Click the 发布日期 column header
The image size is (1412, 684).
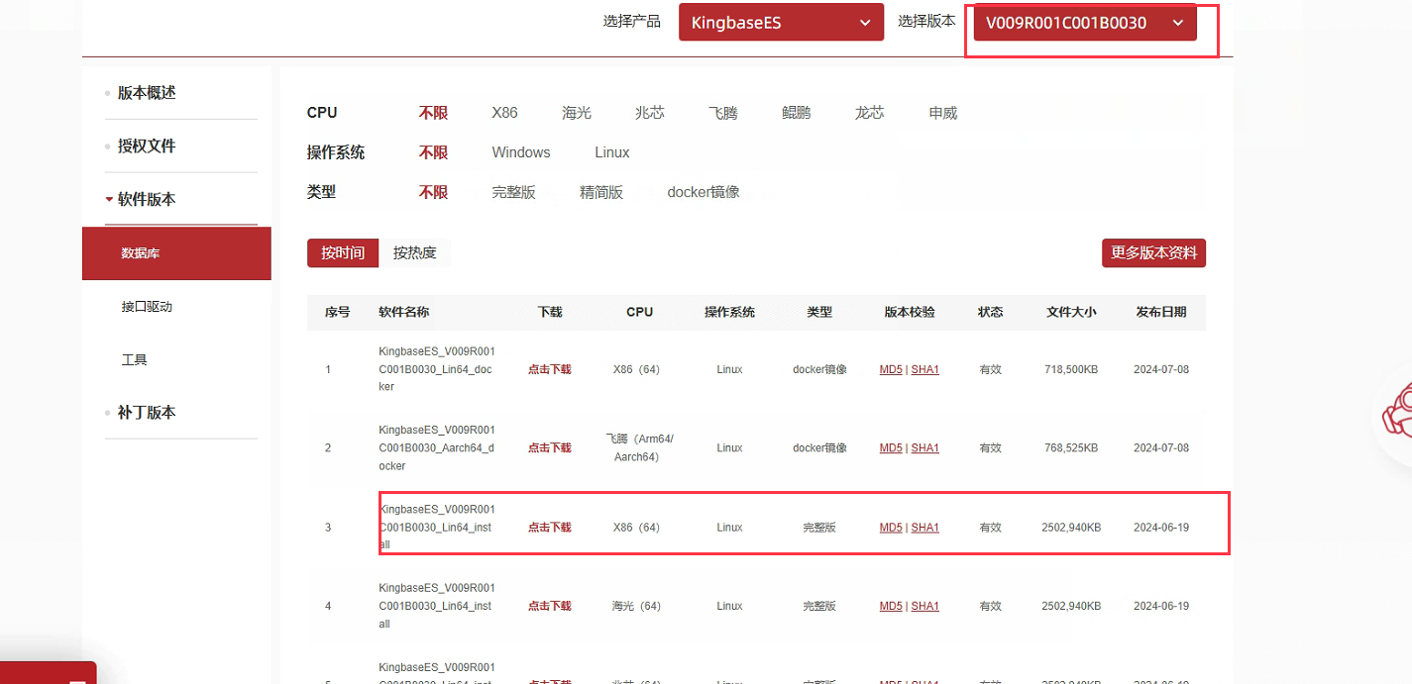coord(1161,312)
